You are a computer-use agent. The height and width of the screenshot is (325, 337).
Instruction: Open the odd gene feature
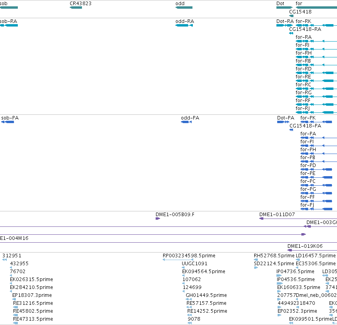coord(184,8)
